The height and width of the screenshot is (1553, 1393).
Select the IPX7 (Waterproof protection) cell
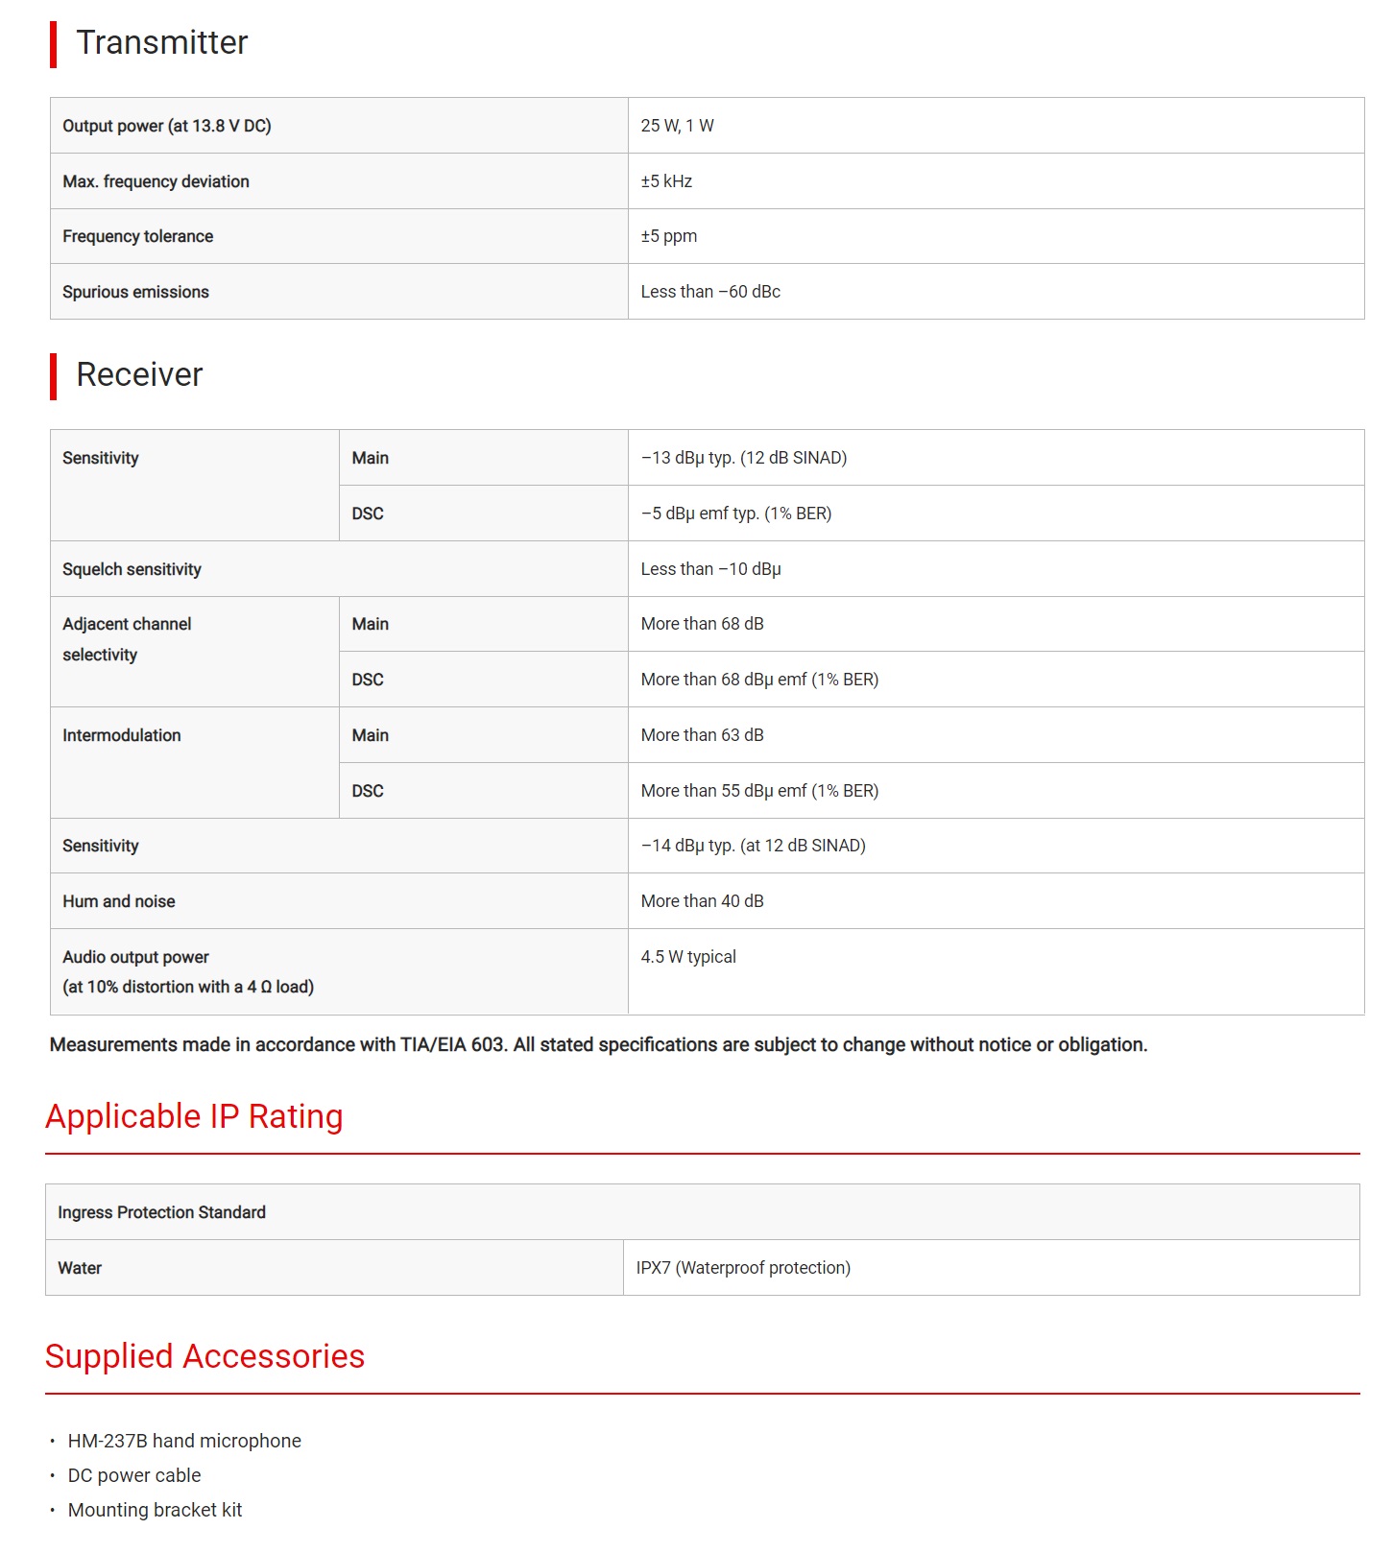pos(743,1268)
